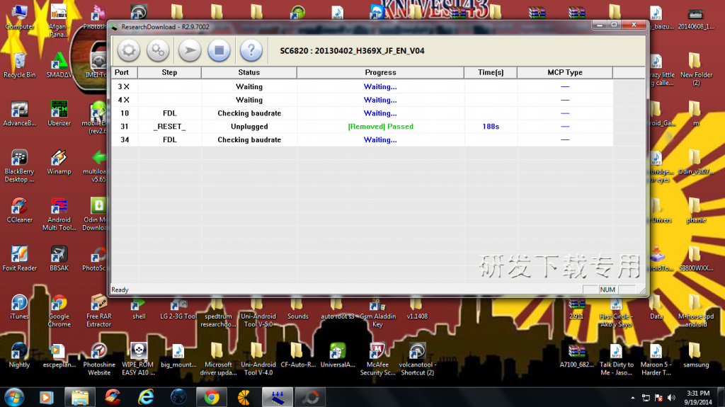Image resolution: width=725 pixels, height=407 pixels.
Task: Open the Help question mark icon
Action: pyautogui.click(x=251, y=50)
